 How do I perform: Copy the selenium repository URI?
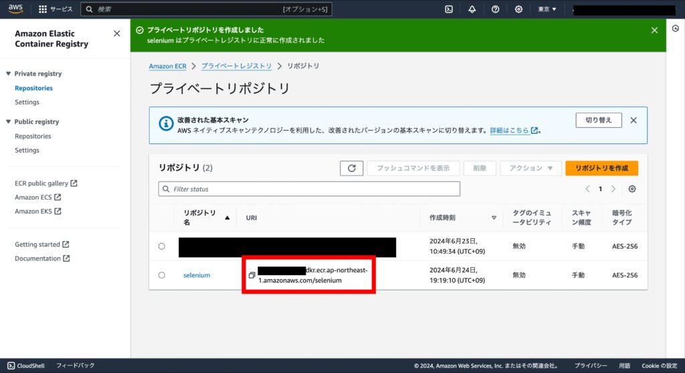252,275
